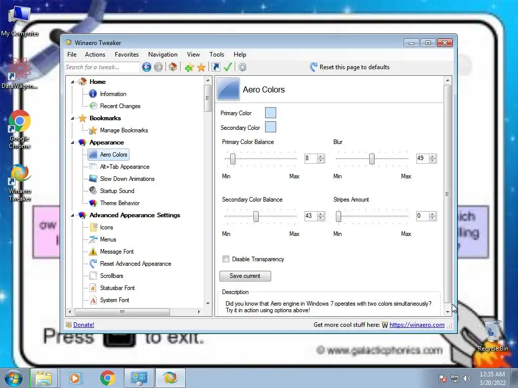Image resolution: width=518 pixels, height=388 pixels.
Task: Open the Donate! link
Action: pos(83,325)
